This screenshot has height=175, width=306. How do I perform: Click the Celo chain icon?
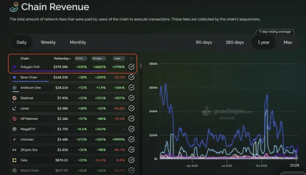tap(14, 160)
